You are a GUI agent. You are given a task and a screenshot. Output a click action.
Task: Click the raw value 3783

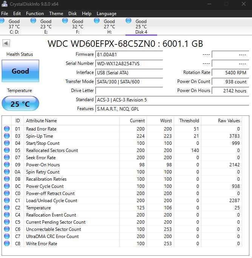click(234, 136)
